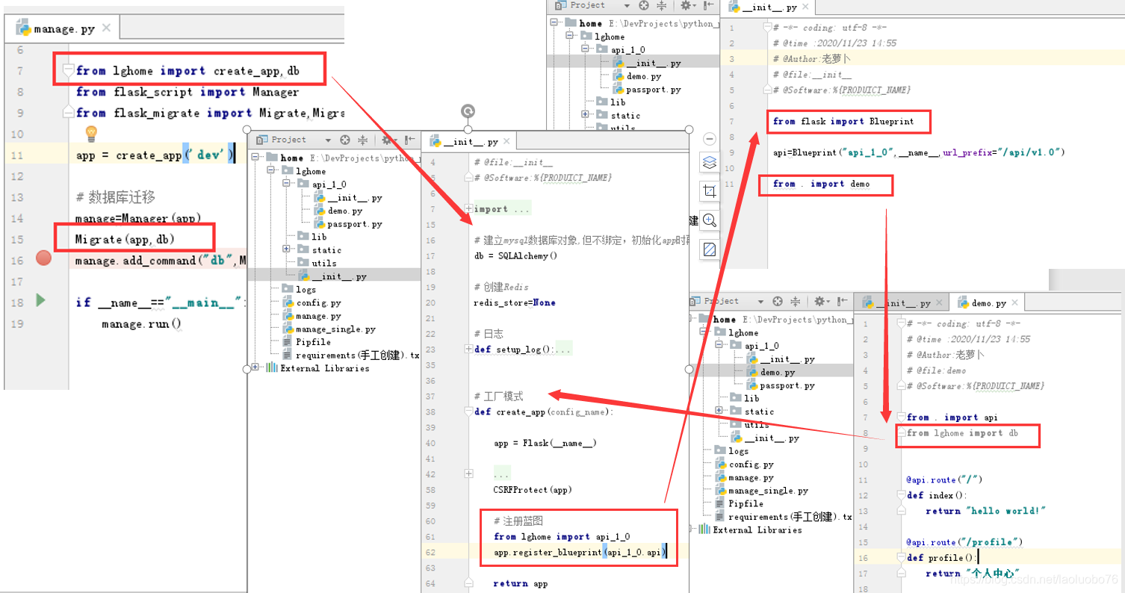Viewport: 1125px width, 593px height.
Task: Select logs folder in middle window's tree
Action: click(300, 289)
